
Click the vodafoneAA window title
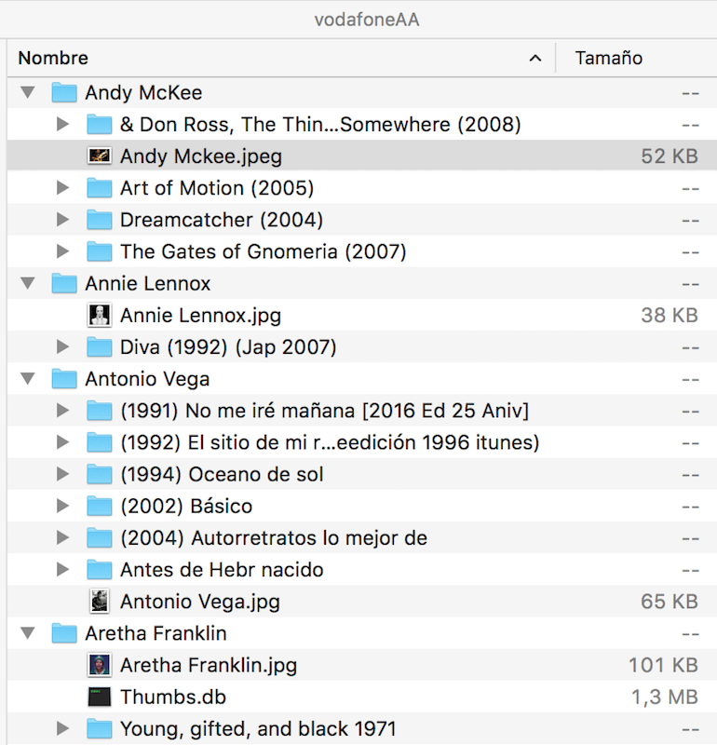point(367,20)
